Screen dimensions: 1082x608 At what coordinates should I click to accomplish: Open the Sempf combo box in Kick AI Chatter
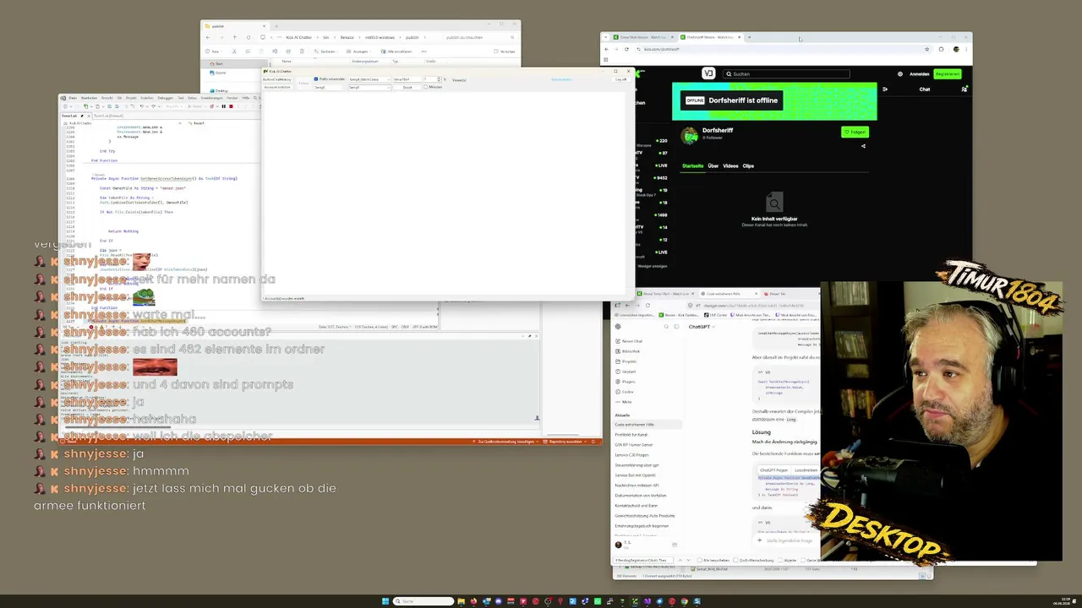(369, 88)
